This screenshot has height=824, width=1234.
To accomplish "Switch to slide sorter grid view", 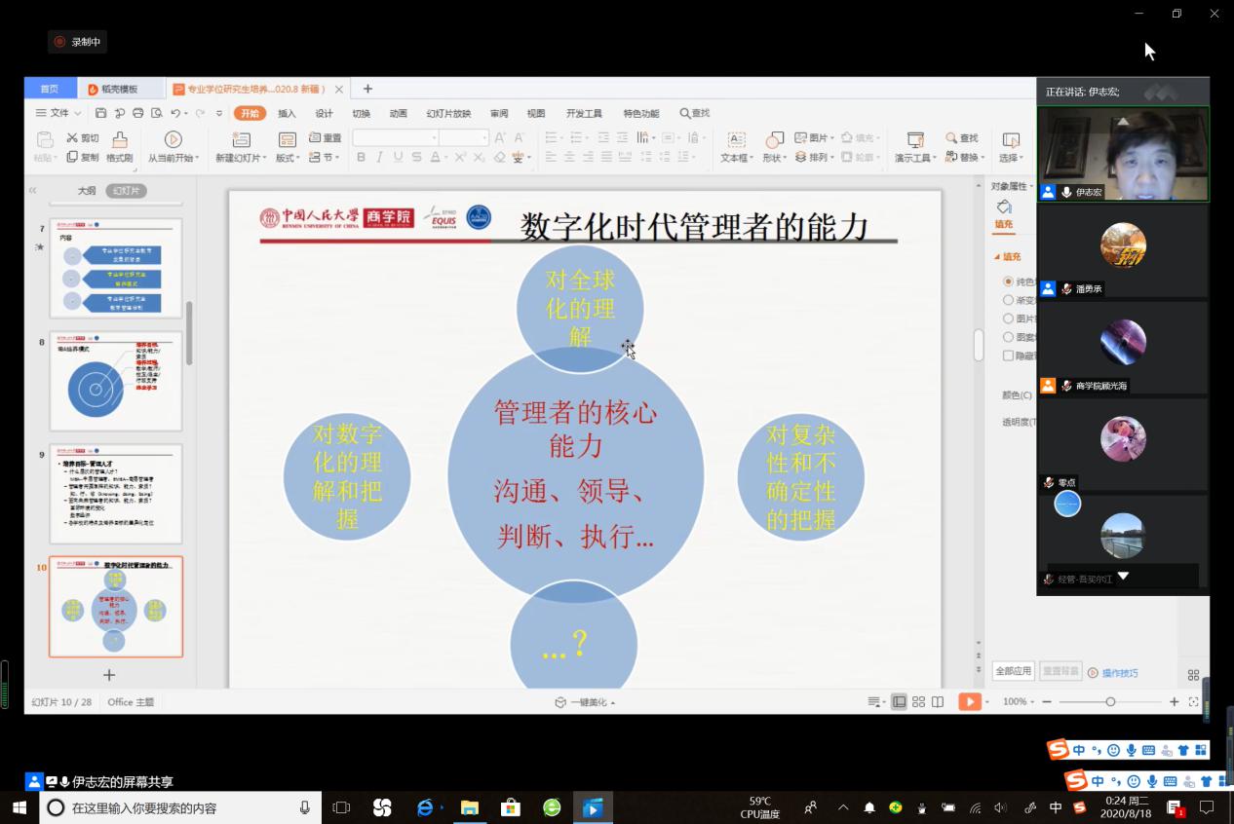I will click(x=918, y=701).
